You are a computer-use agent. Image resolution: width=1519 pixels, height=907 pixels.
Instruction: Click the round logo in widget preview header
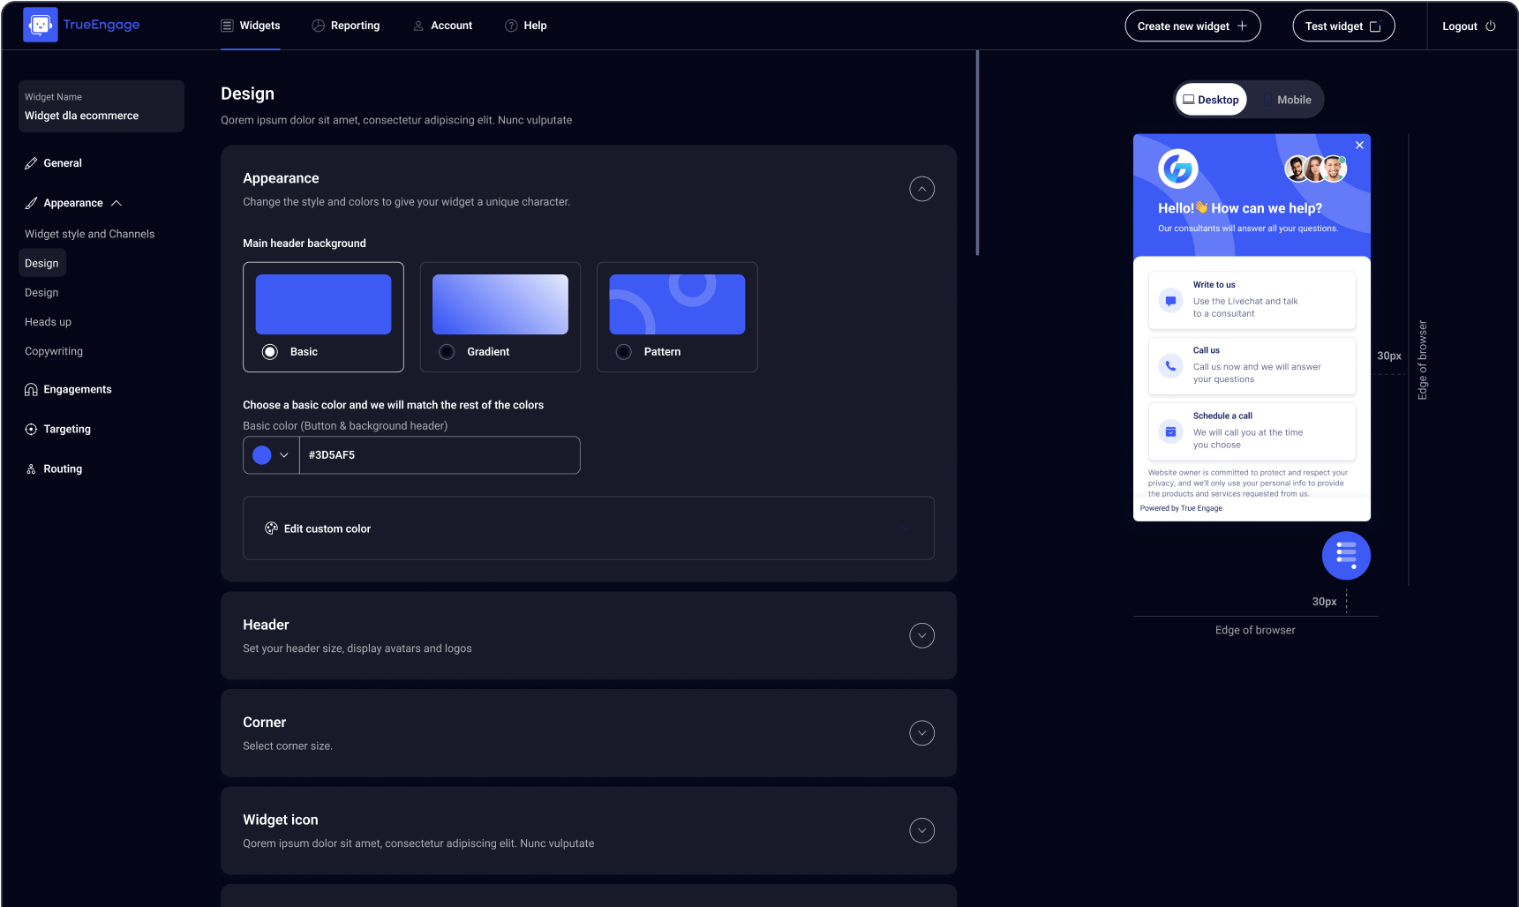[1178, 169]
